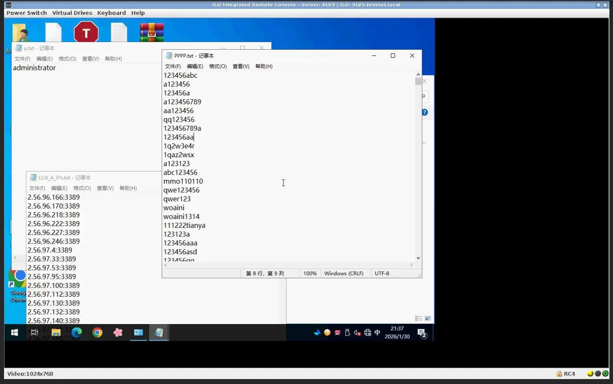Viewport: 613px width, 384px height.
Task: Open Microsoft Edge from the taskbar
Action: (x=77, y=333)
